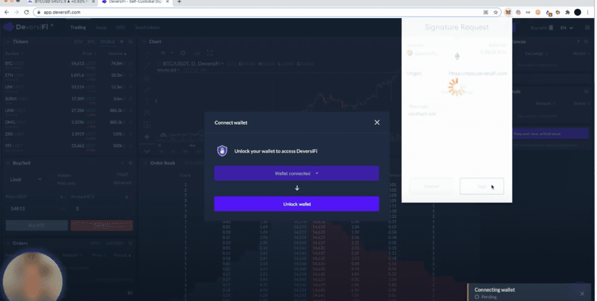Click the DeversiFi logo

[x=28, y=27]
